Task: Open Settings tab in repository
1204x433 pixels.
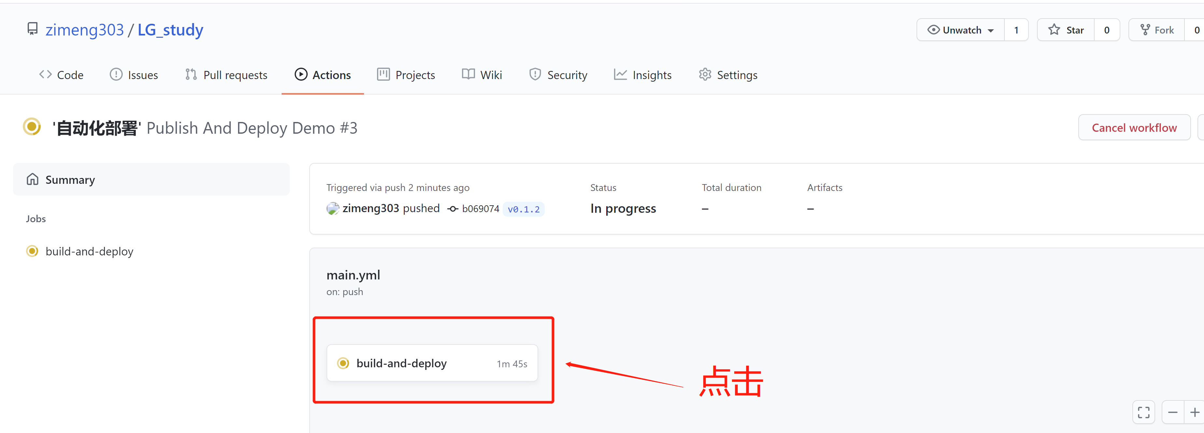Action: pyautogui.click(x=736, y=74)
